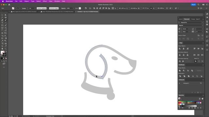
Task: Open the stroke color dropdown in control bar
Action: (20, 8)
